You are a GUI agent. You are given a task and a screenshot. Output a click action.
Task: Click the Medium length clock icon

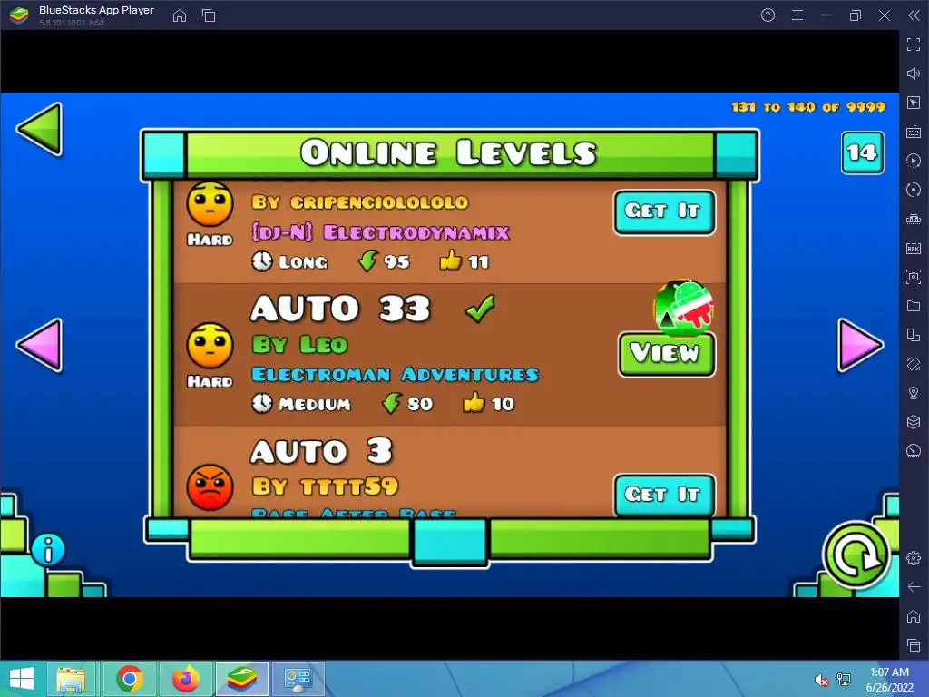[x=262, y=404]
